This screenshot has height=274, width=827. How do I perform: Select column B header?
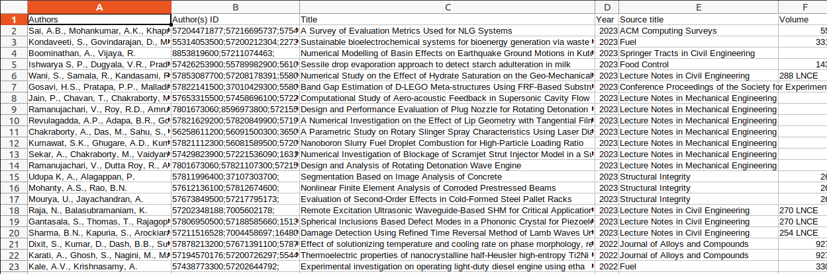pos(235,7)
